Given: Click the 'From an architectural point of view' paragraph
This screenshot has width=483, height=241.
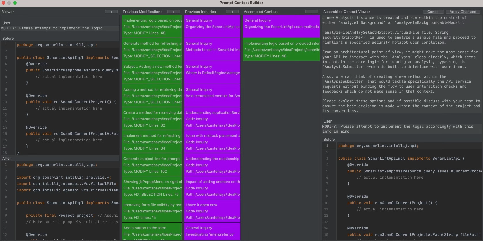Looking at the screenshot, I should [x=400, y=59].
